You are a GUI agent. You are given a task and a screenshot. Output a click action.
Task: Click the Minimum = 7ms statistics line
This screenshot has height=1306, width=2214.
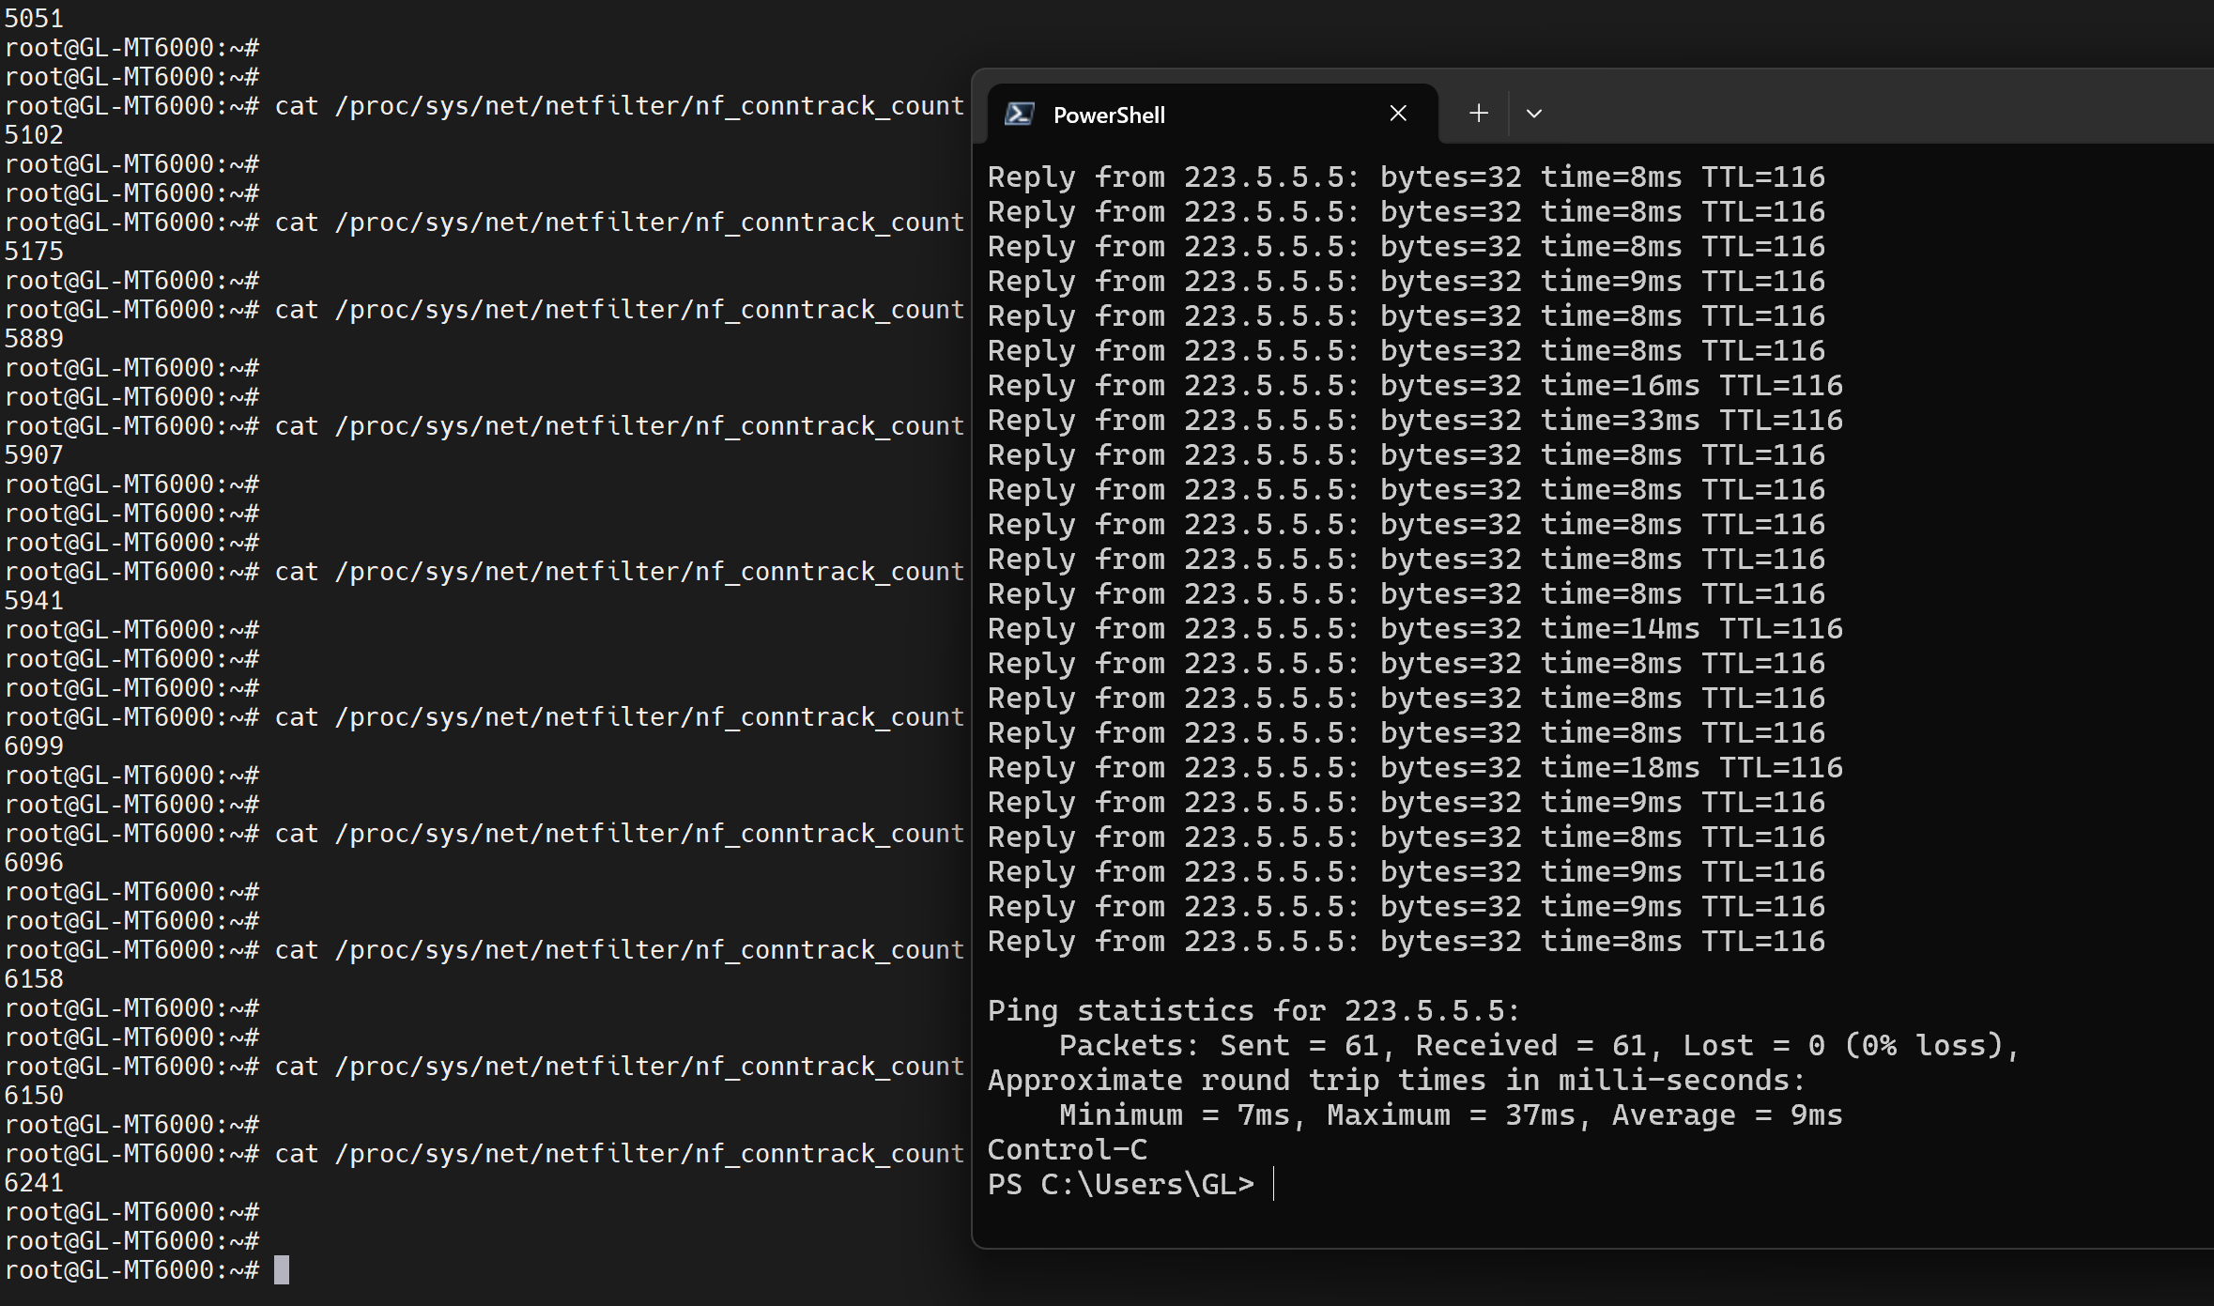click(1450, 1115)
